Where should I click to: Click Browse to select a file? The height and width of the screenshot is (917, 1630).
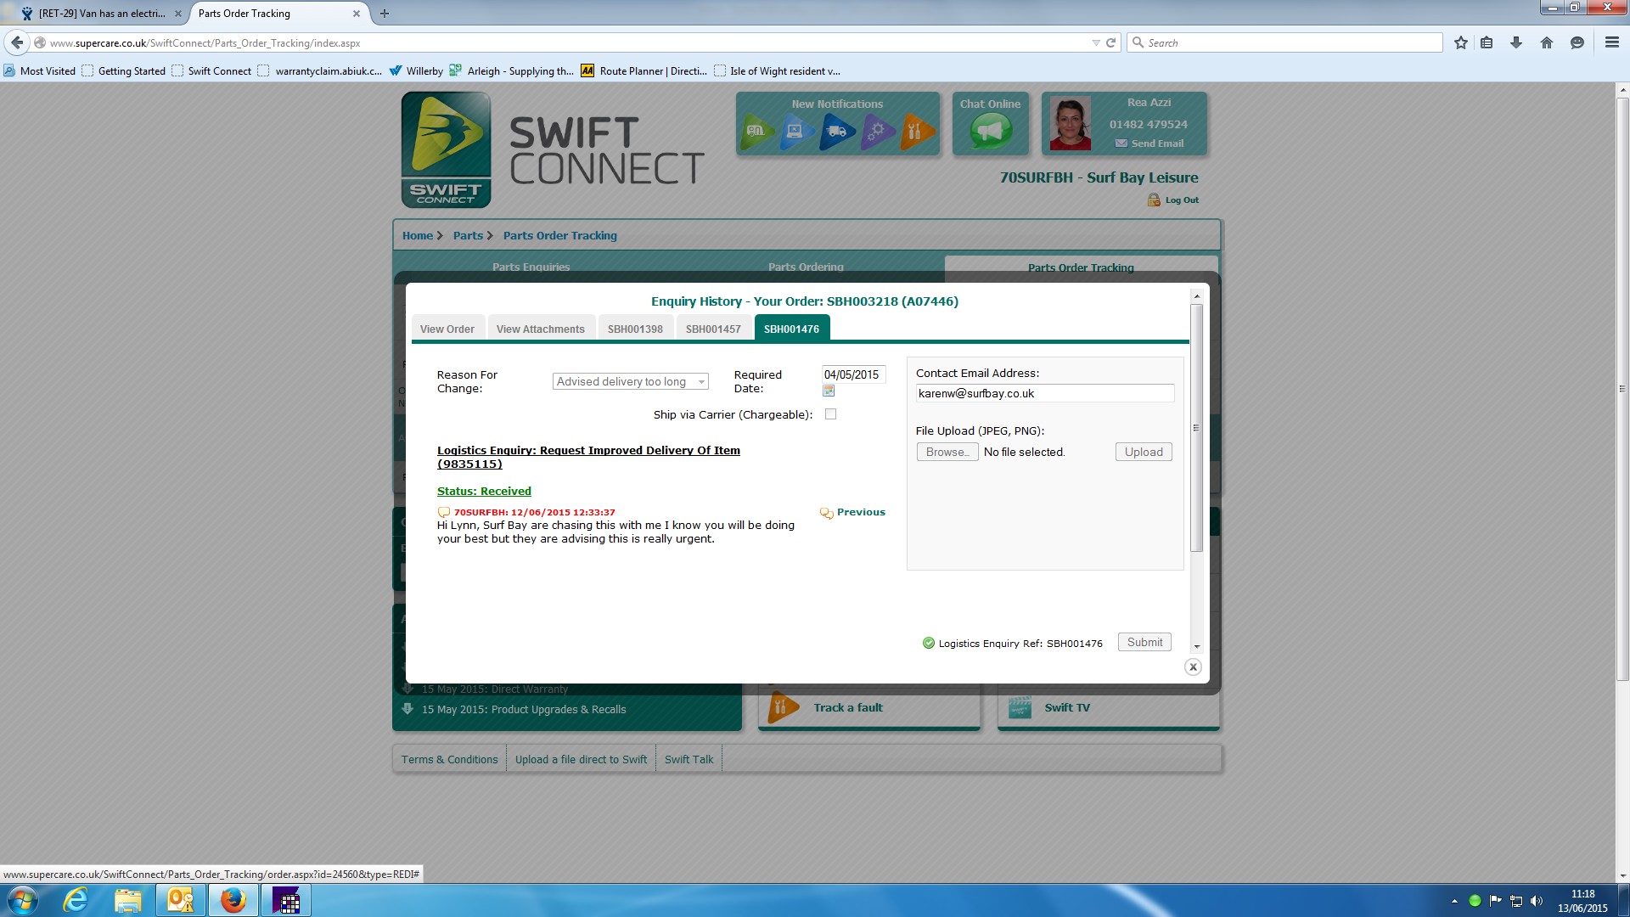click(947, 453)
